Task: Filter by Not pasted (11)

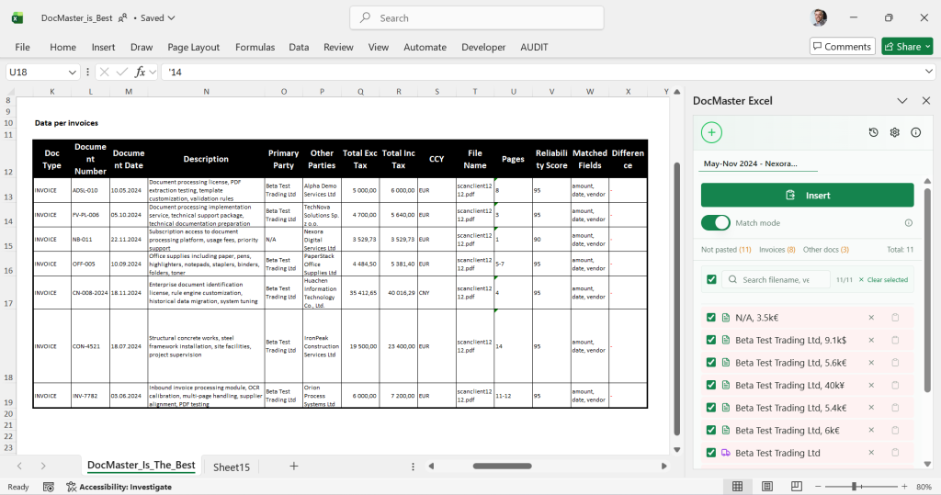Action: [726, 250]
